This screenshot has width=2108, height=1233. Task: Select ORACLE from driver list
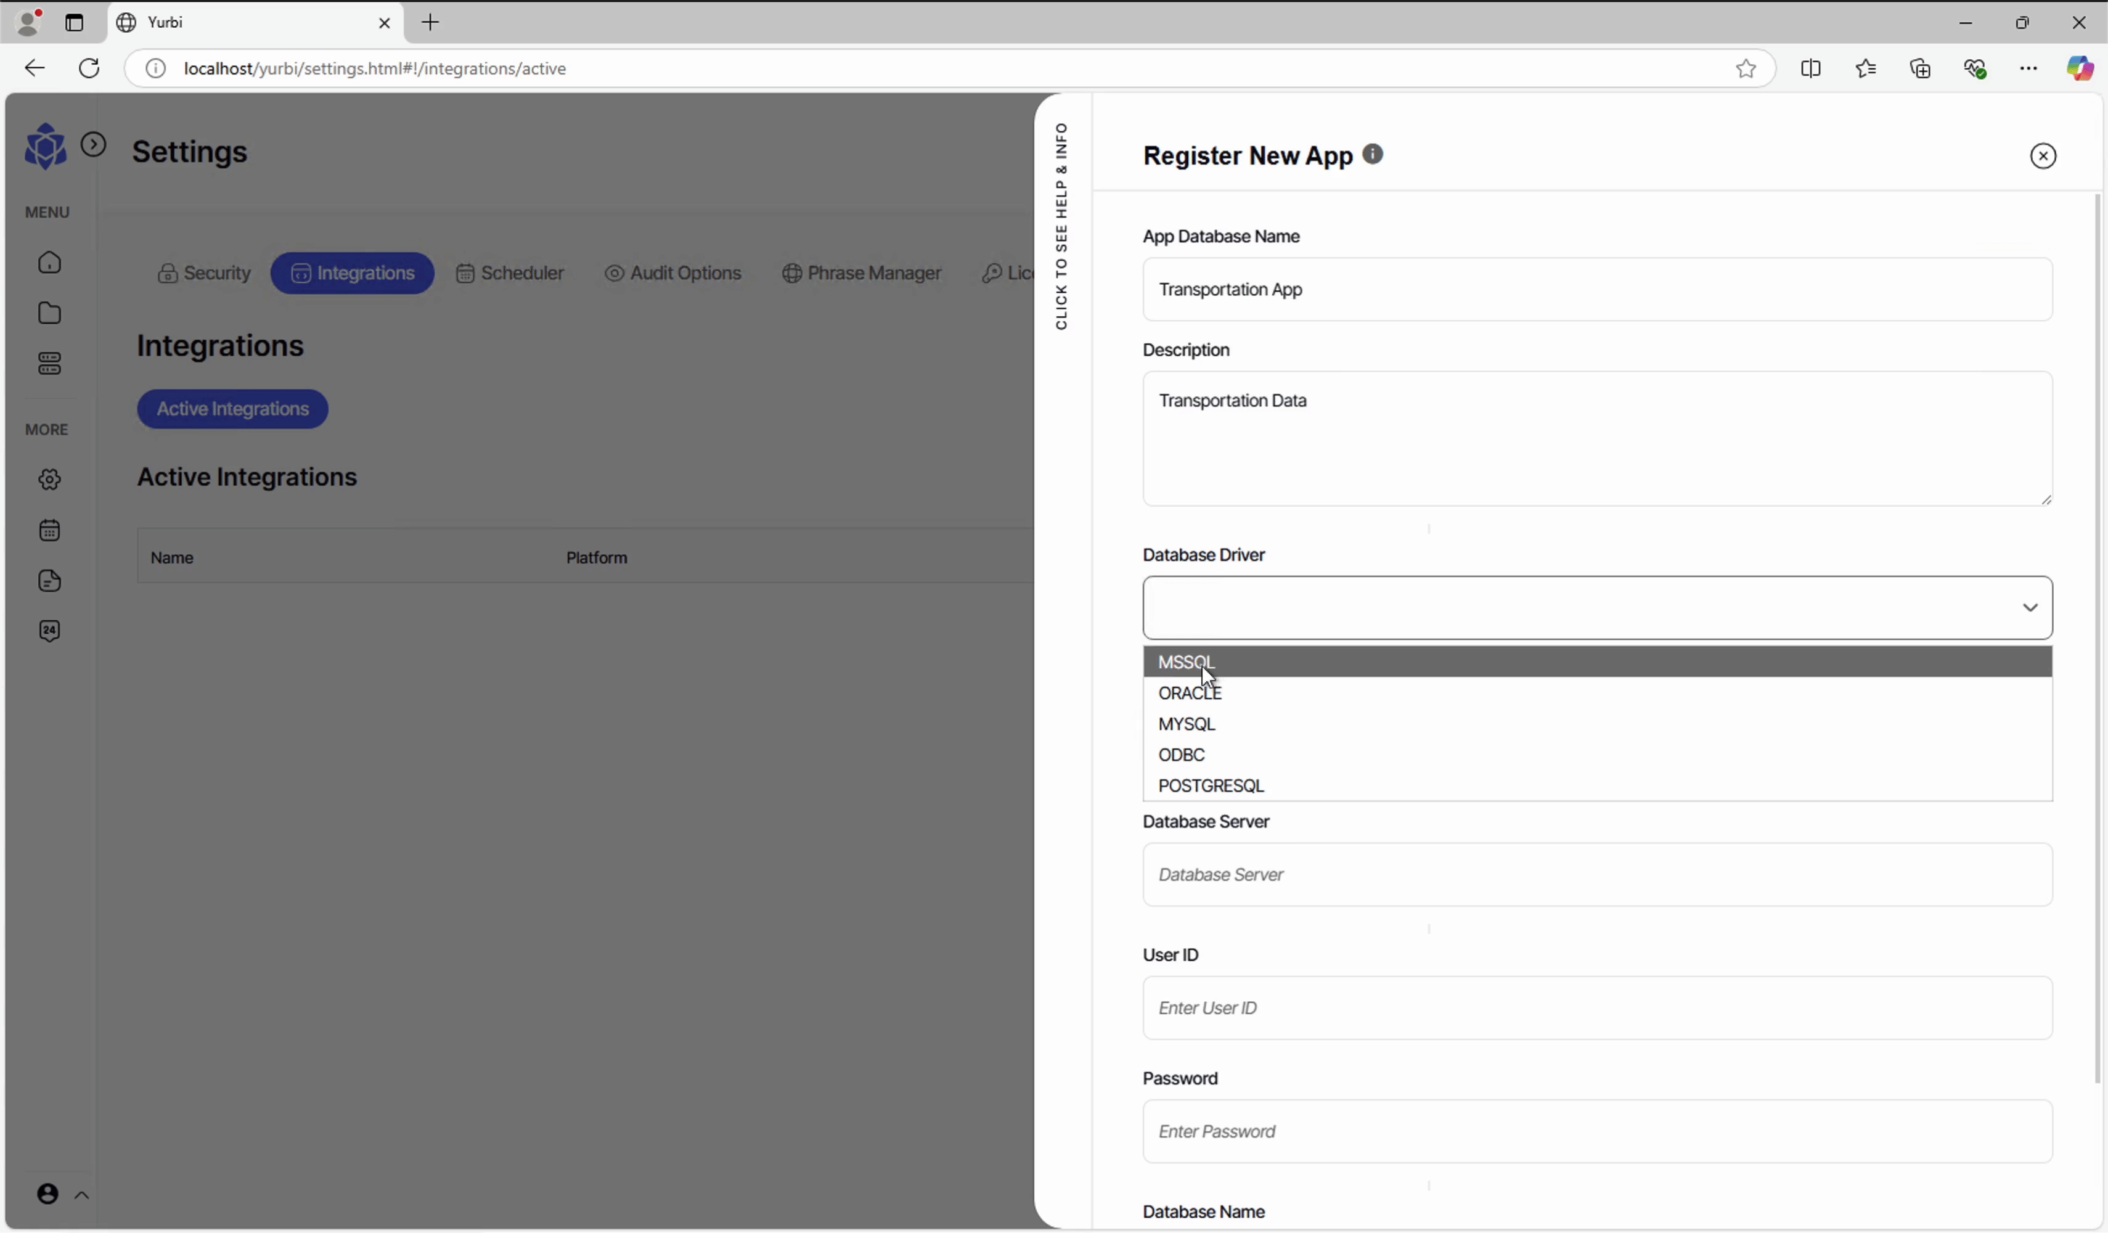(1190, 694)
